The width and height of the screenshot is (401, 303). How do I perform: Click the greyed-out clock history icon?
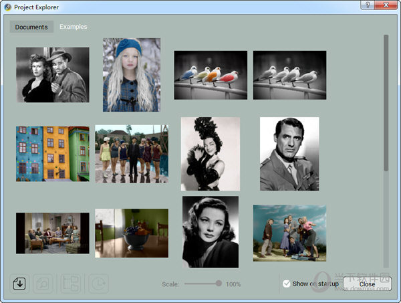[x=98, y=284]
